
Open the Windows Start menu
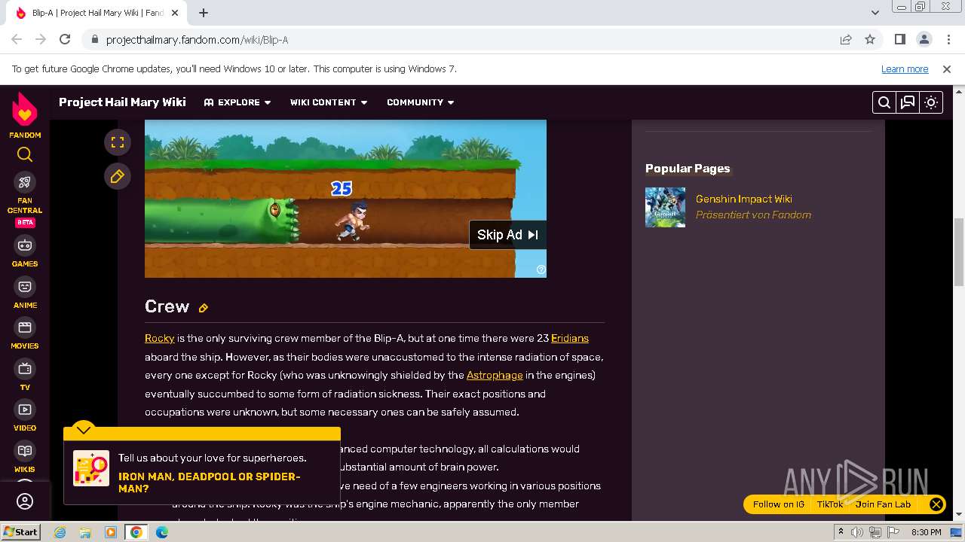[x=20, y=531]
